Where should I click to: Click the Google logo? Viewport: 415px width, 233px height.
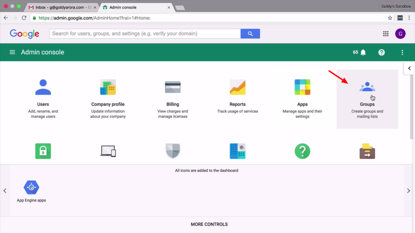tap(24, 34)
